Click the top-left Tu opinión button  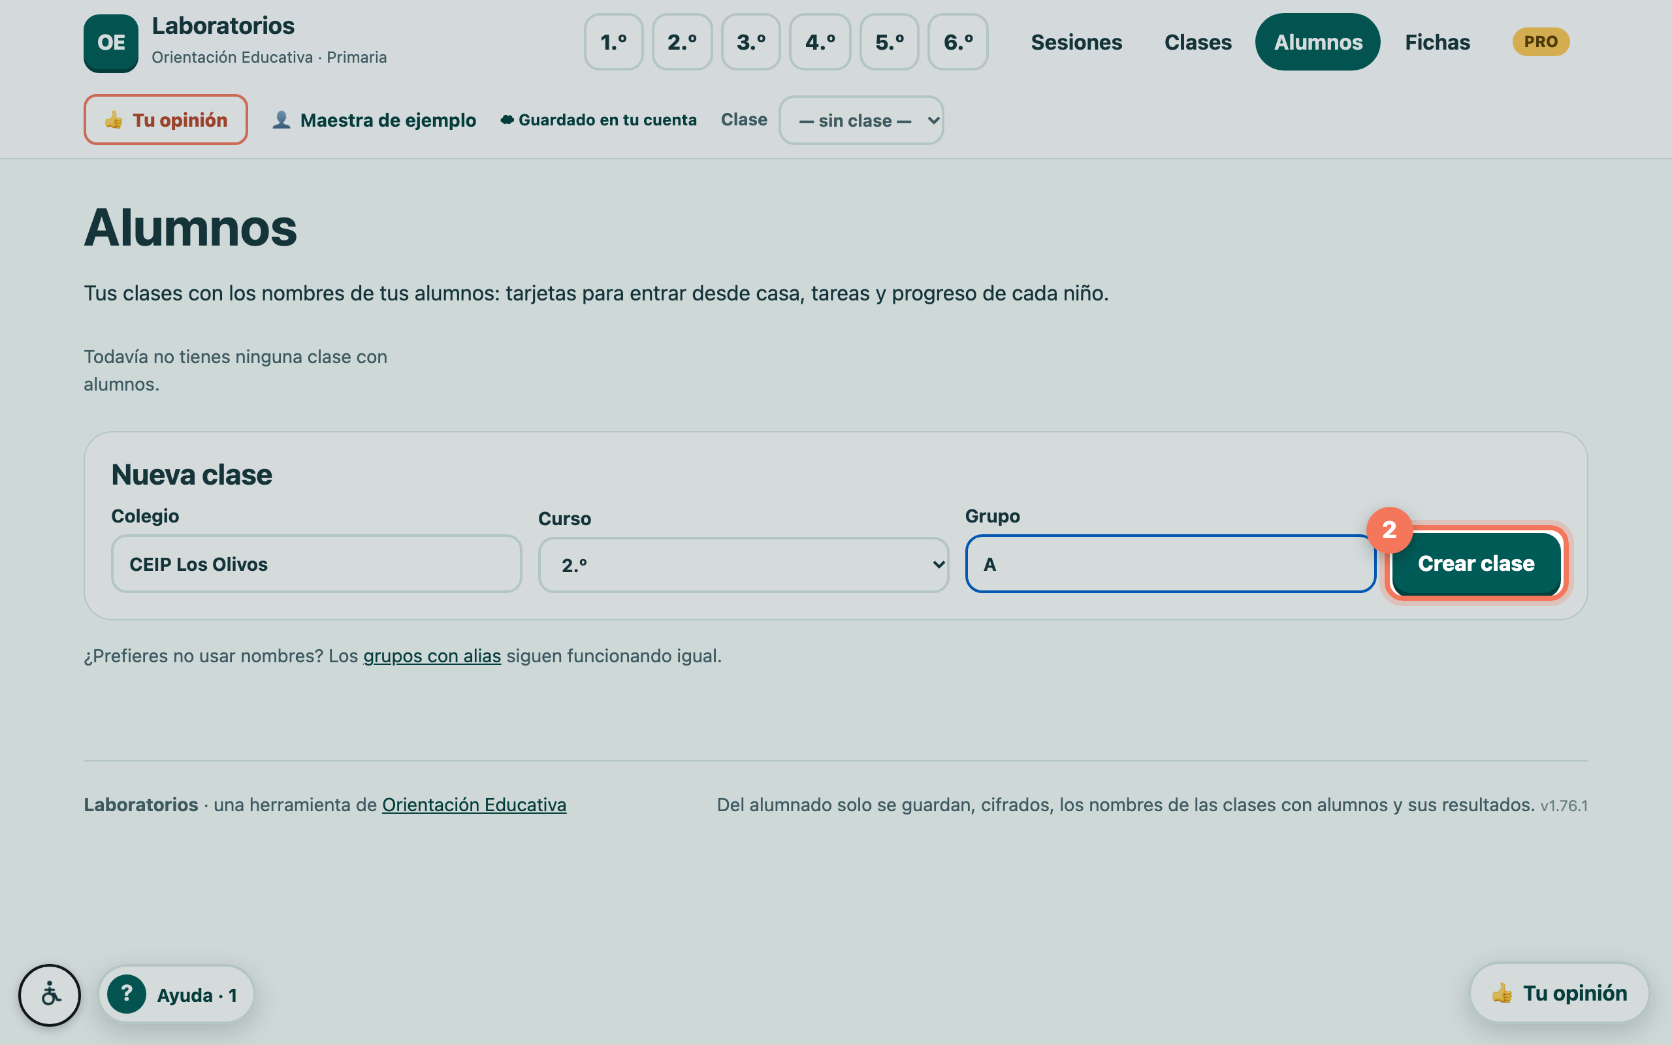(x=166, y=120)
